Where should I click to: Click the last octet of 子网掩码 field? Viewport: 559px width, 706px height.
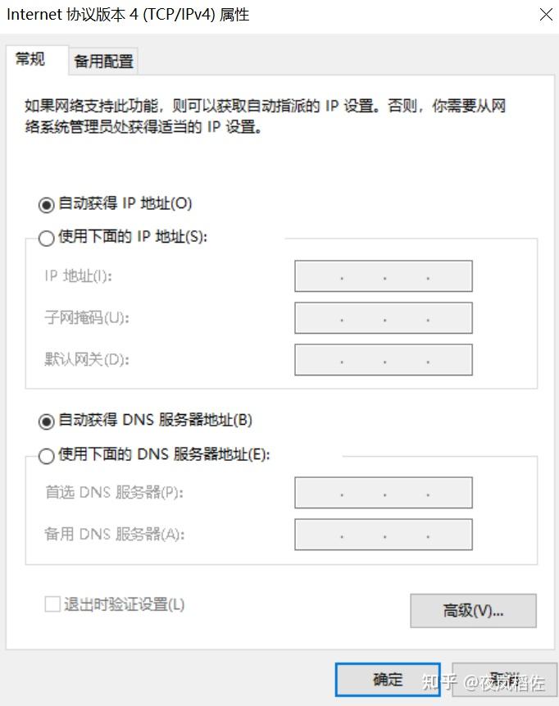449,317
